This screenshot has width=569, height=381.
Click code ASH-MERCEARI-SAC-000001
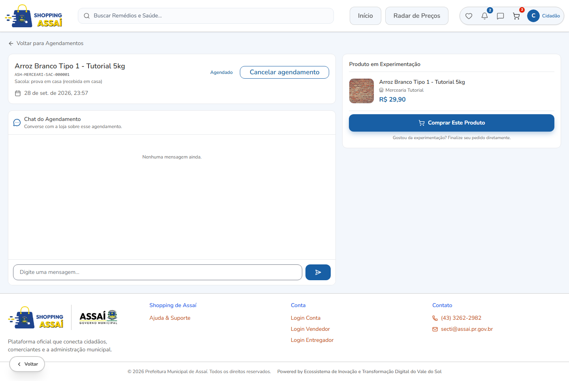tap(42, 75)
